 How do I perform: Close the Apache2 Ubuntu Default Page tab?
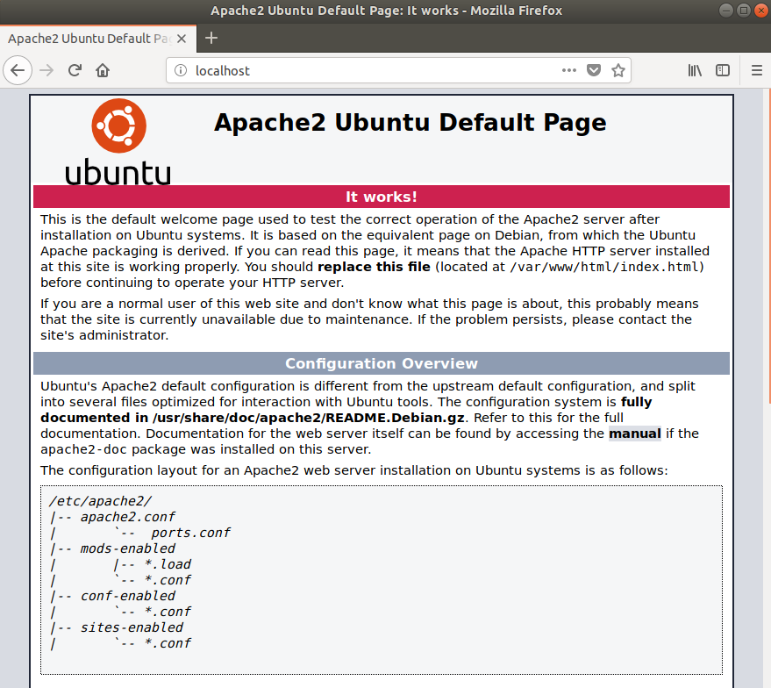click(x=182, y=39)
